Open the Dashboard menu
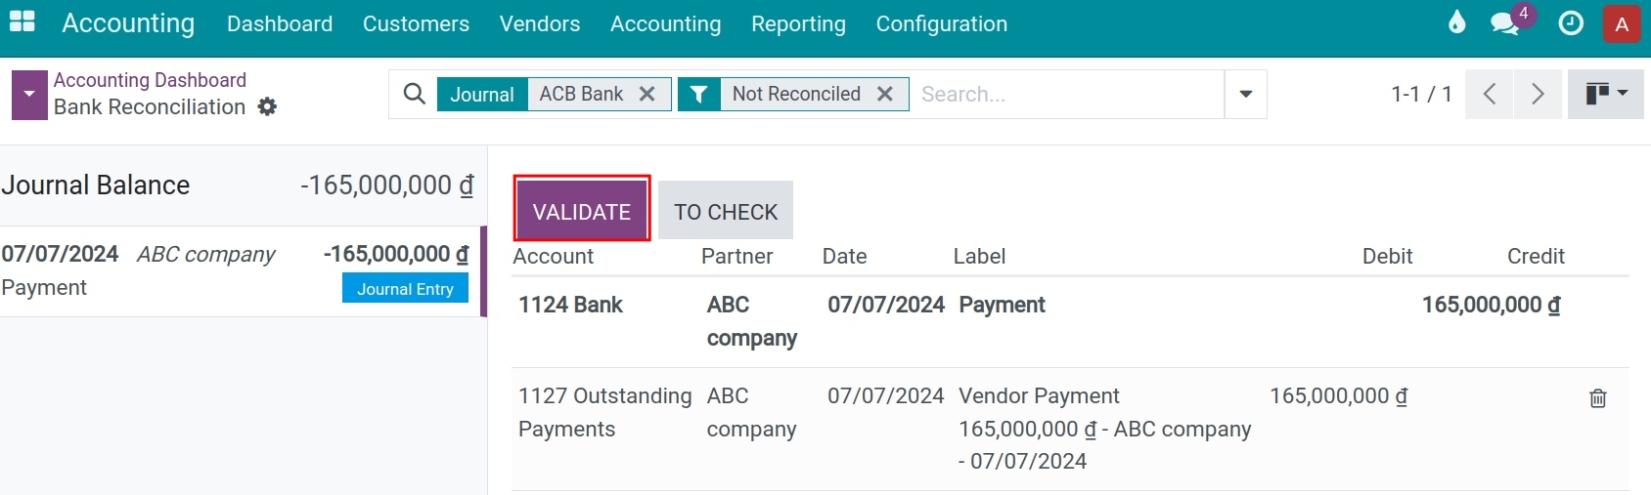 (x=280, y=23)
